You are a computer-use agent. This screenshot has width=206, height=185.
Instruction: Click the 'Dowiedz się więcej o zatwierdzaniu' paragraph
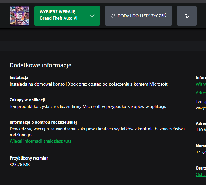pos(97,132)
